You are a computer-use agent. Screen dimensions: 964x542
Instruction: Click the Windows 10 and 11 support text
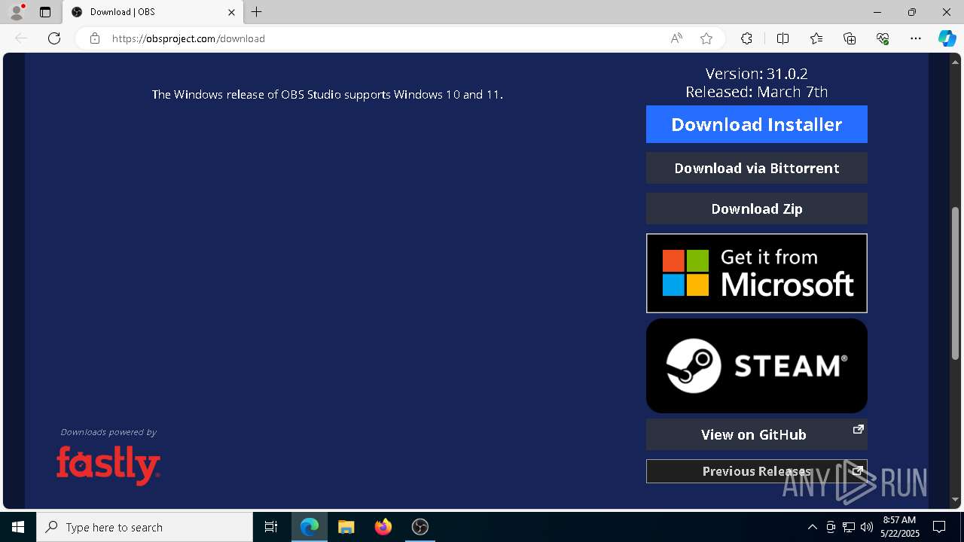pyautogui.click(x=328, y=94)
